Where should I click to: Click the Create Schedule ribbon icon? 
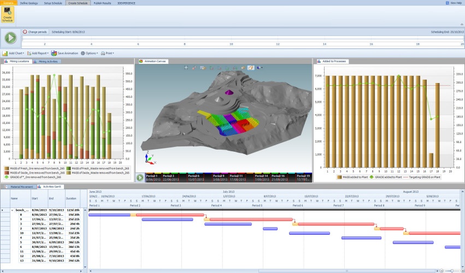(8, 15)
